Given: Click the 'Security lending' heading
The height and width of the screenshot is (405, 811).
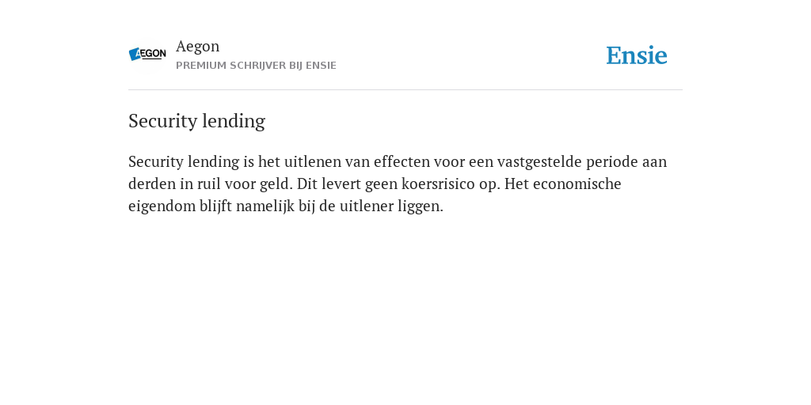Looking at the screenshot, I should pos(196,121).
